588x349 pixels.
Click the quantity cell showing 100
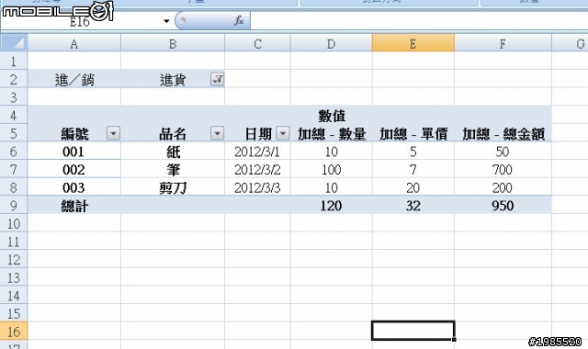pos(331,169)
